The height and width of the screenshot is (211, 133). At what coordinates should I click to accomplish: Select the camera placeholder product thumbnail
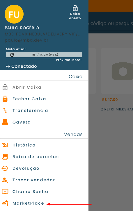tap(117, 71)
